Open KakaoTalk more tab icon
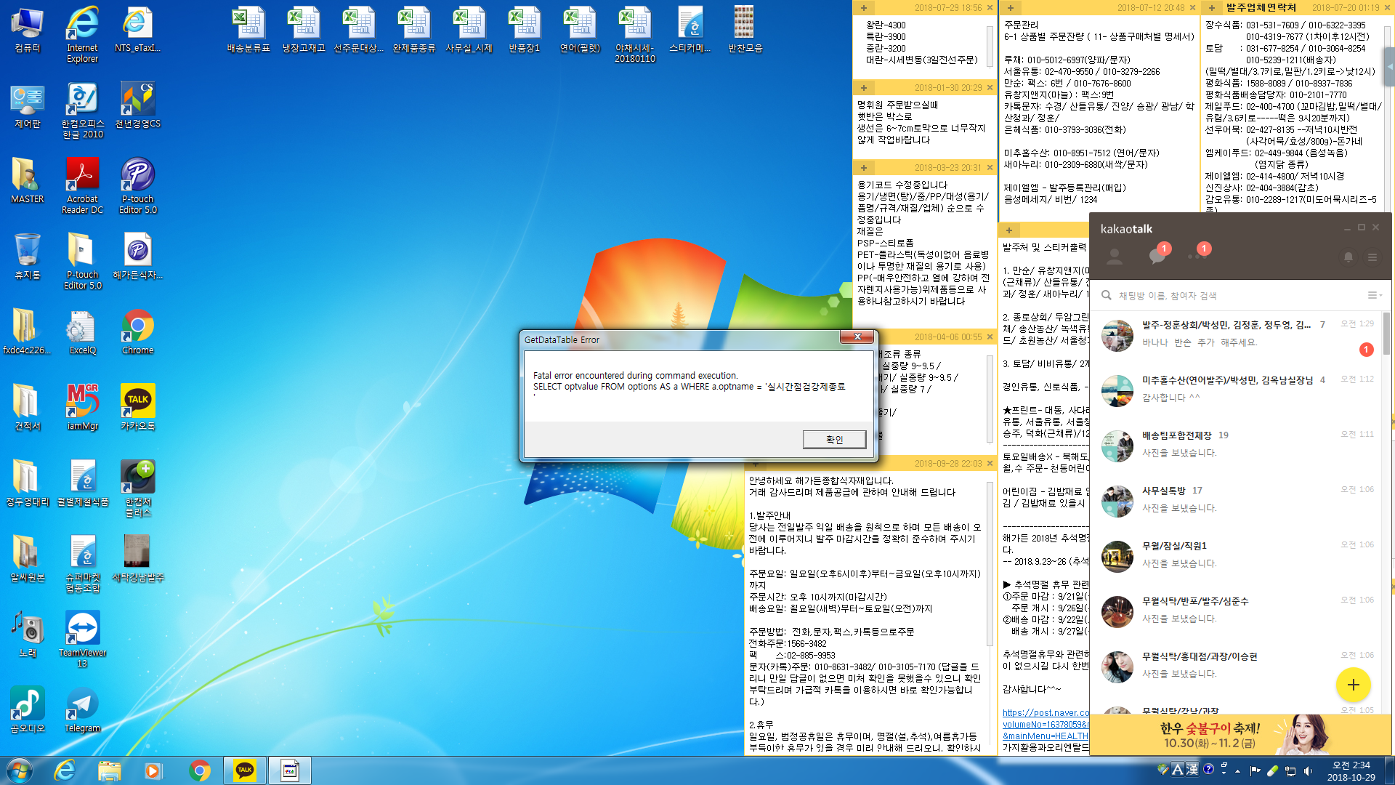 pos(1197,256)
